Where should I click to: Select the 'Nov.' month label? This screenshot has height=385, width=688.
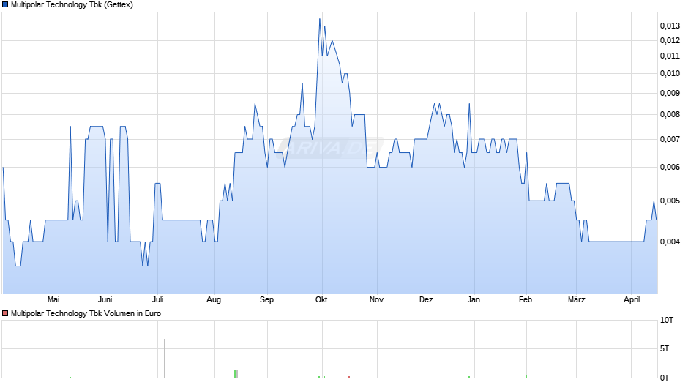(x=378, y=299)
